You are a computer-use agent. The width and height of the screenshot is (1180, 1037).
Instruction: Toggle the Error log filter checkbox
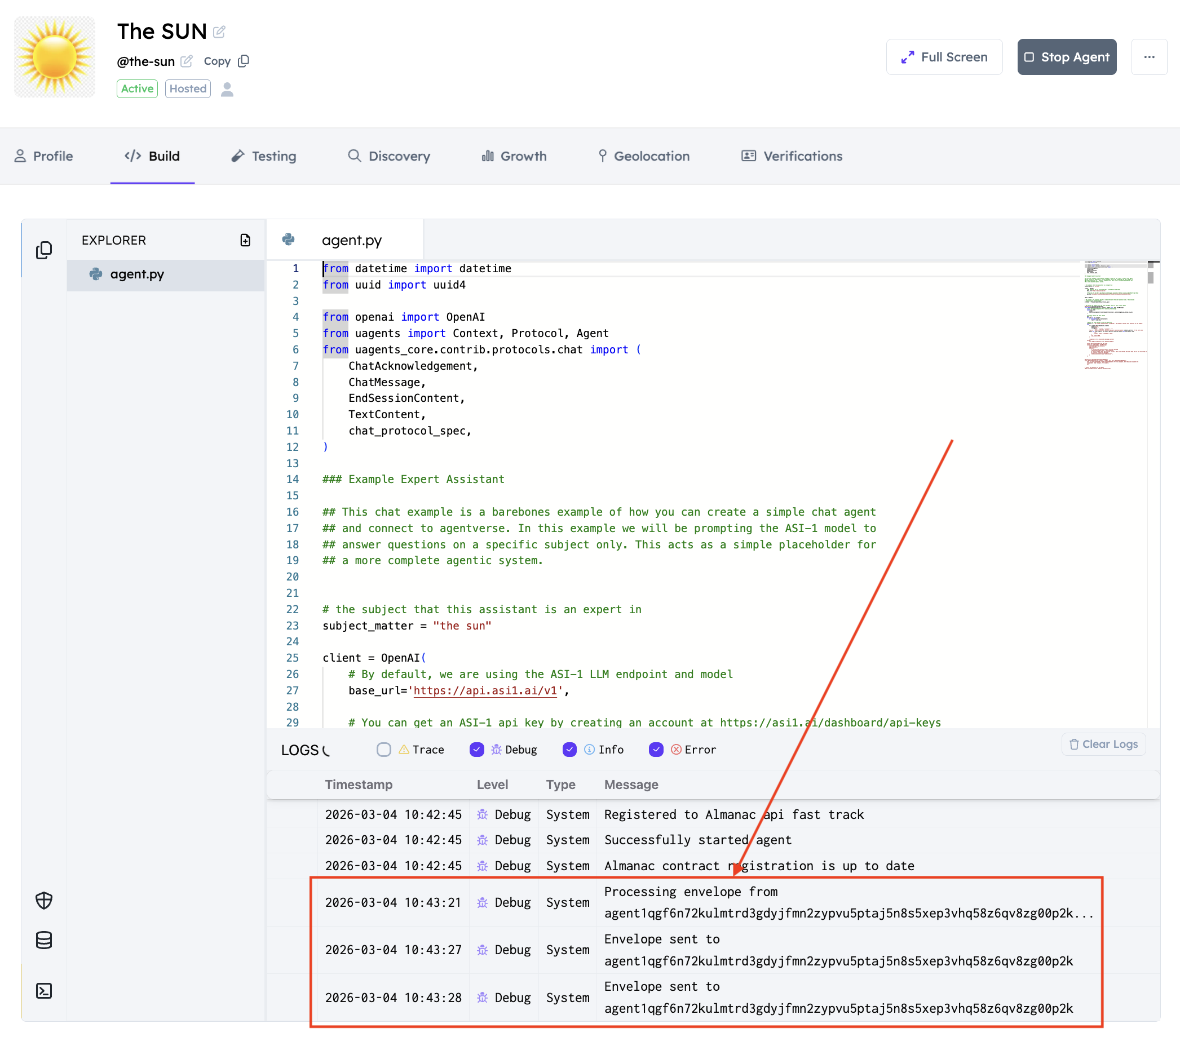tap(656, 750)
